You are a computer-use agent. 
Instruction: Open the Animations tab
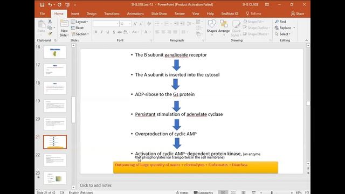[x=135, y=13]
